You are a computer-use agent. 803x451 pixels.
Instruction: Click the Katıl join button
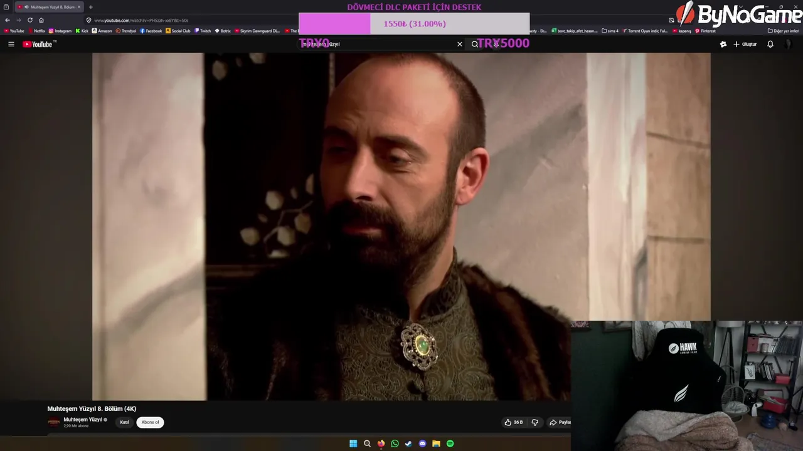point(125,422)
